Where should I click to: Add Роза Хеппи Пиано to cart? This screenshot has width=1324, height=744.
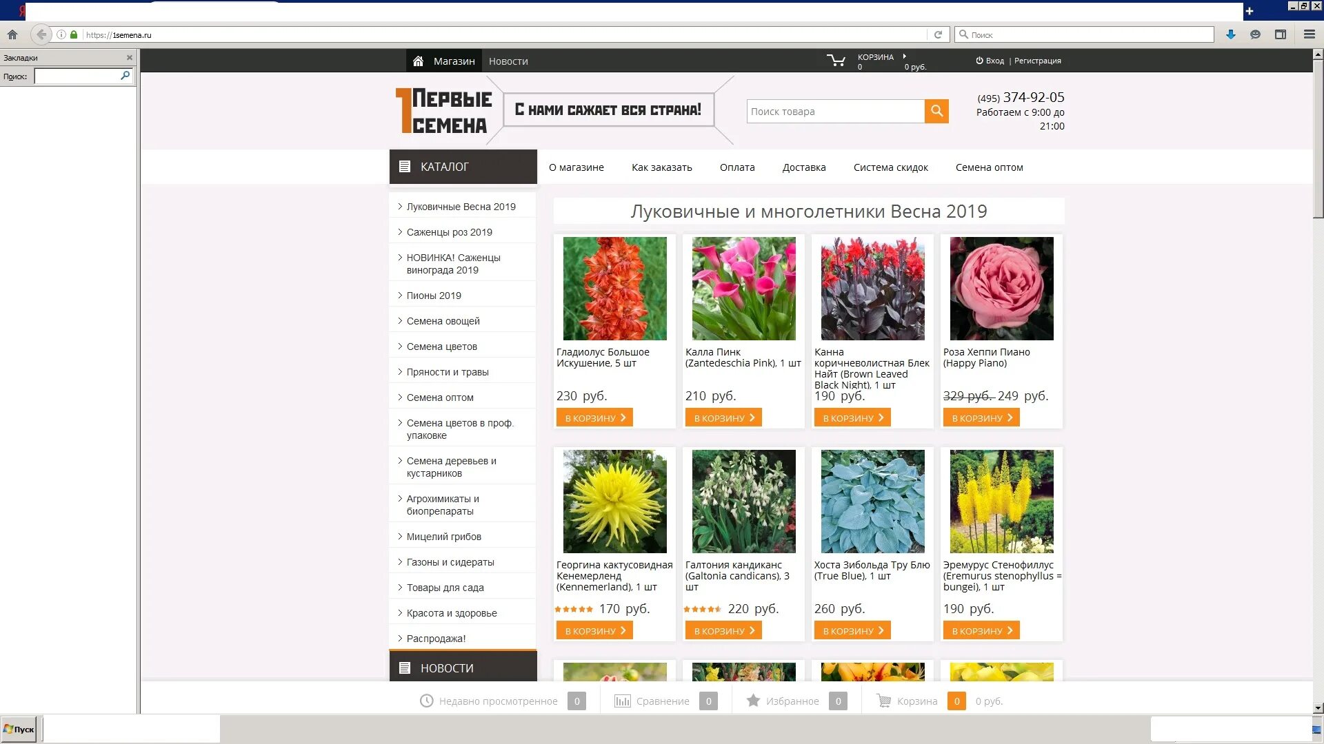point(981,417)
